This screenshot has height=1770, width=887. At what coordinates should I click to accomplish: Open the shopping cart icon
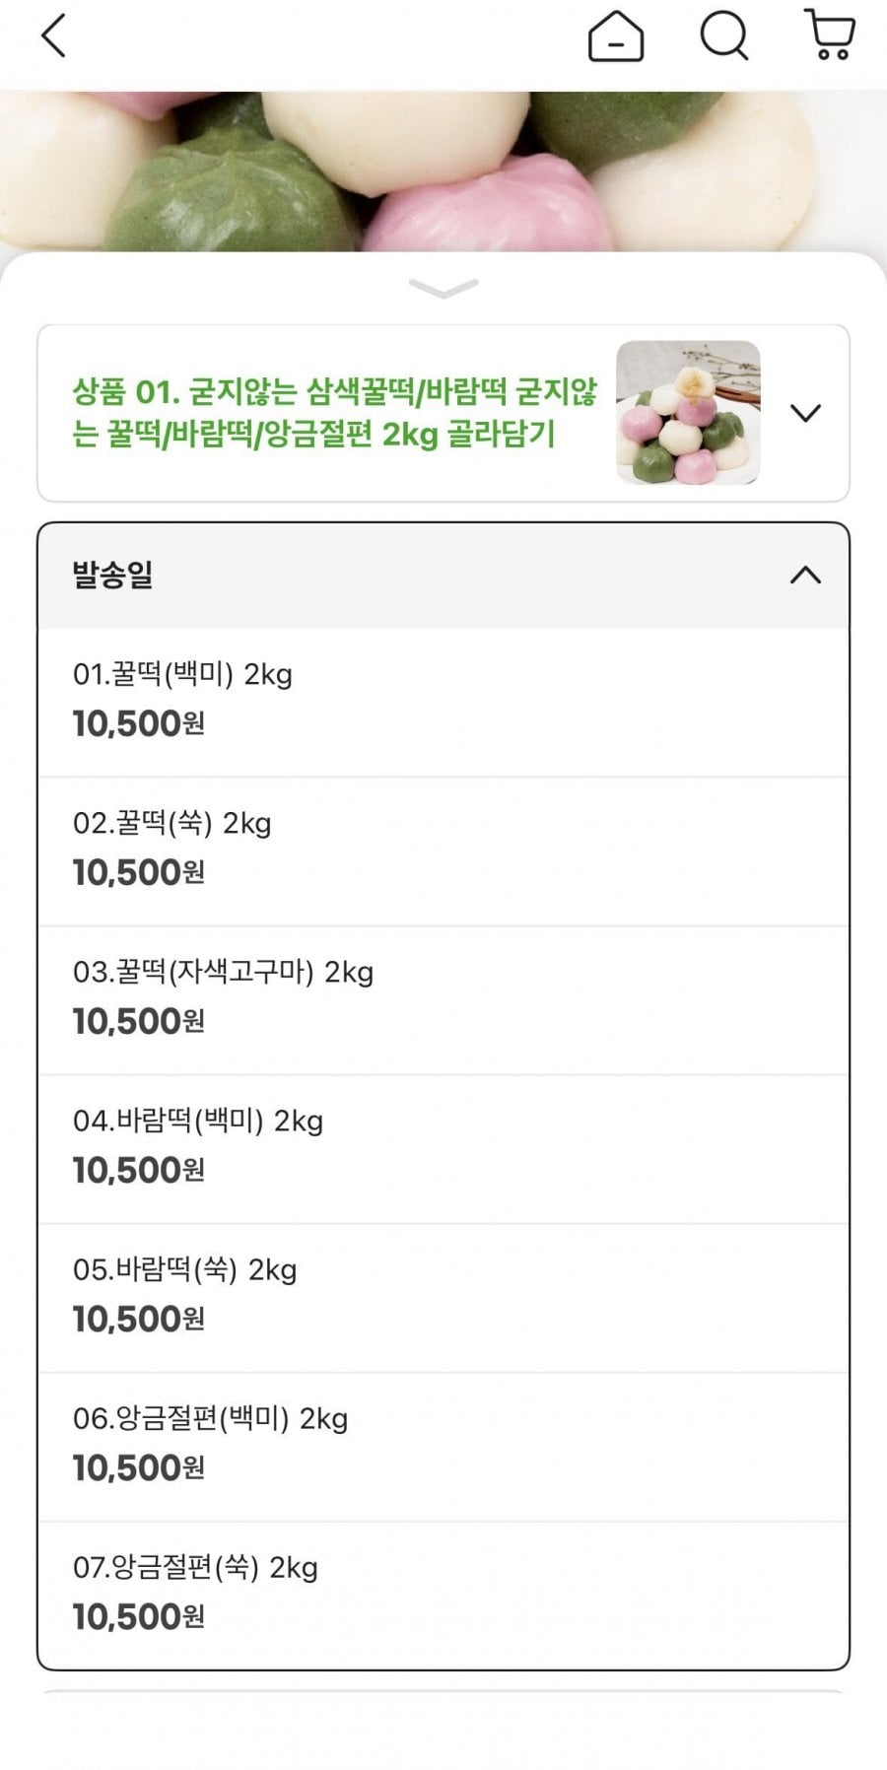click(x=830, y=35)
